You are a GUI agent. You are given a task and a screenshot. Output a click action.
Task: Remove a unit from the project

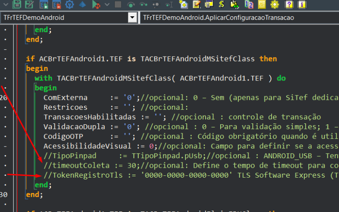tap(56, 5)
